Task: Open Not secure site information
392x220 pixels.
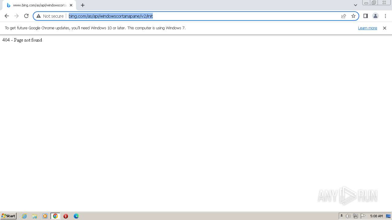Action: (50, 16)
